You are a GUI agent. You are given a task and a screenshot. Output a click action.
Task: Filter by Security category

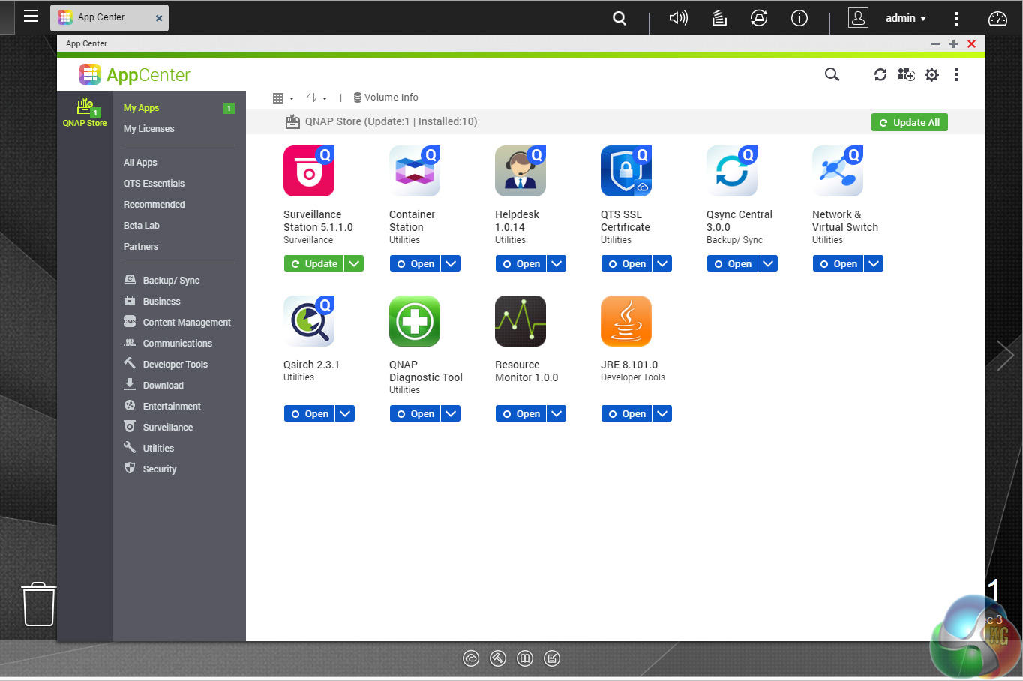click(150, 469)
